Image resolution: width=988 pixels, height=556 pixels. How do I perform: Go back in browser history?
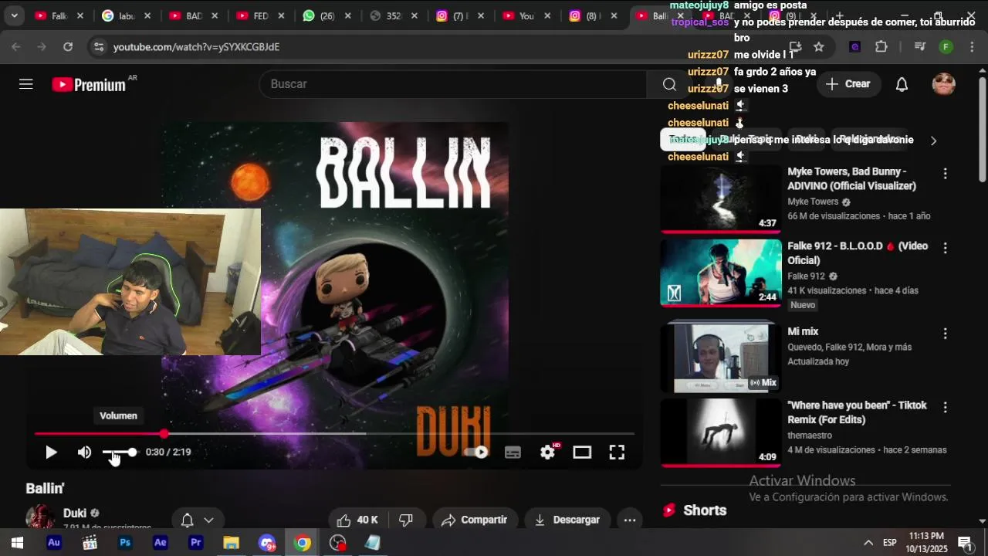tap(16, 47)
